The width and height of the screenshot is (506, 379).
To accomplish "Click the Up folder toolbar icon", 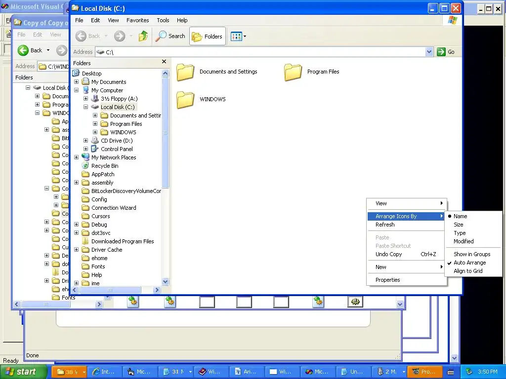I will tap(143, 36).
